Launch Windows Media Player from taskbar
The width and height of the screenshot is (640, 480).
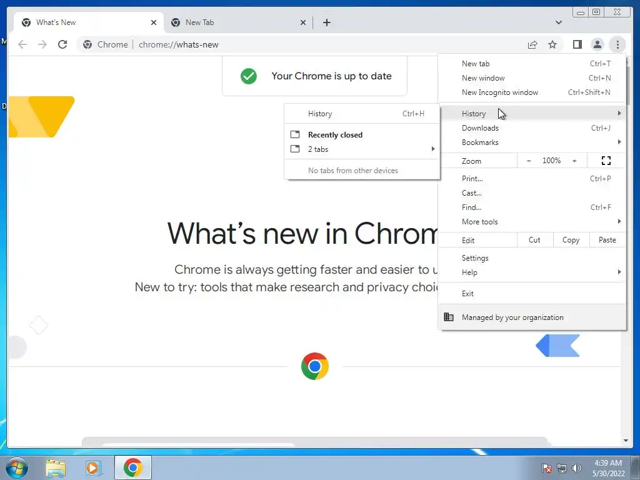92,468
